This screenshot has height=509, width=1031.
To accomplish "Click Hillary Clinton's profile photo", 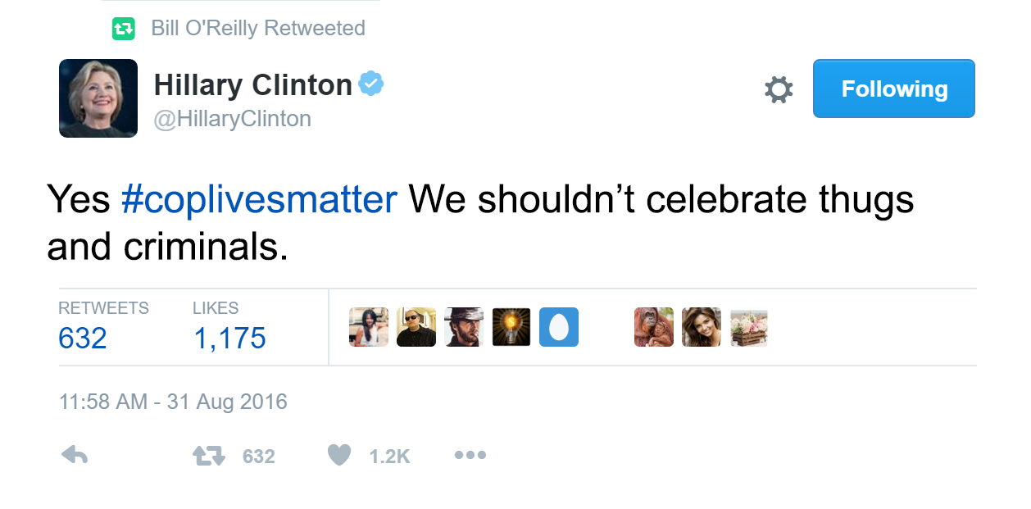I will point(98,98).
